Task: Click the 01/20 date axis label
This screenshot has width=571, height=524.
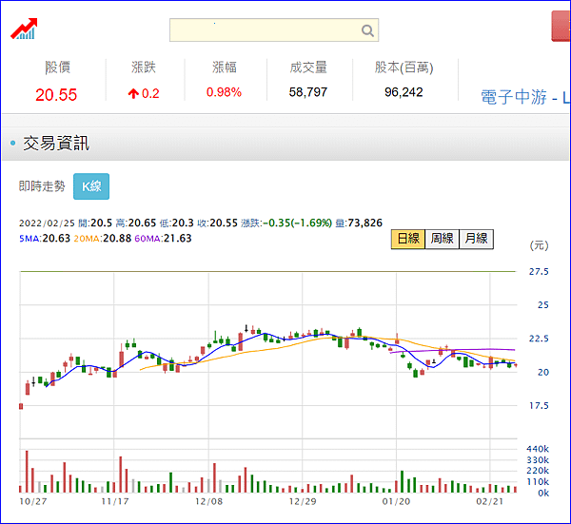Action: pos(396,502)
